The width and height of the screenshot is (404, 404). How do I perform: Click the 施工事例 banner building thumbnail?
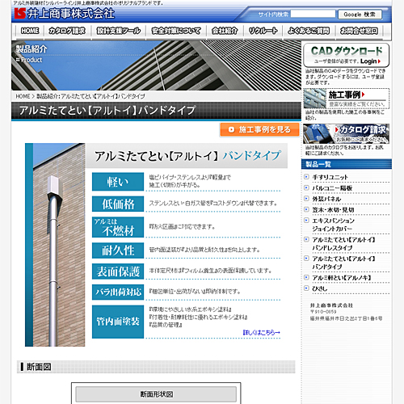click(x=314, y=99)
